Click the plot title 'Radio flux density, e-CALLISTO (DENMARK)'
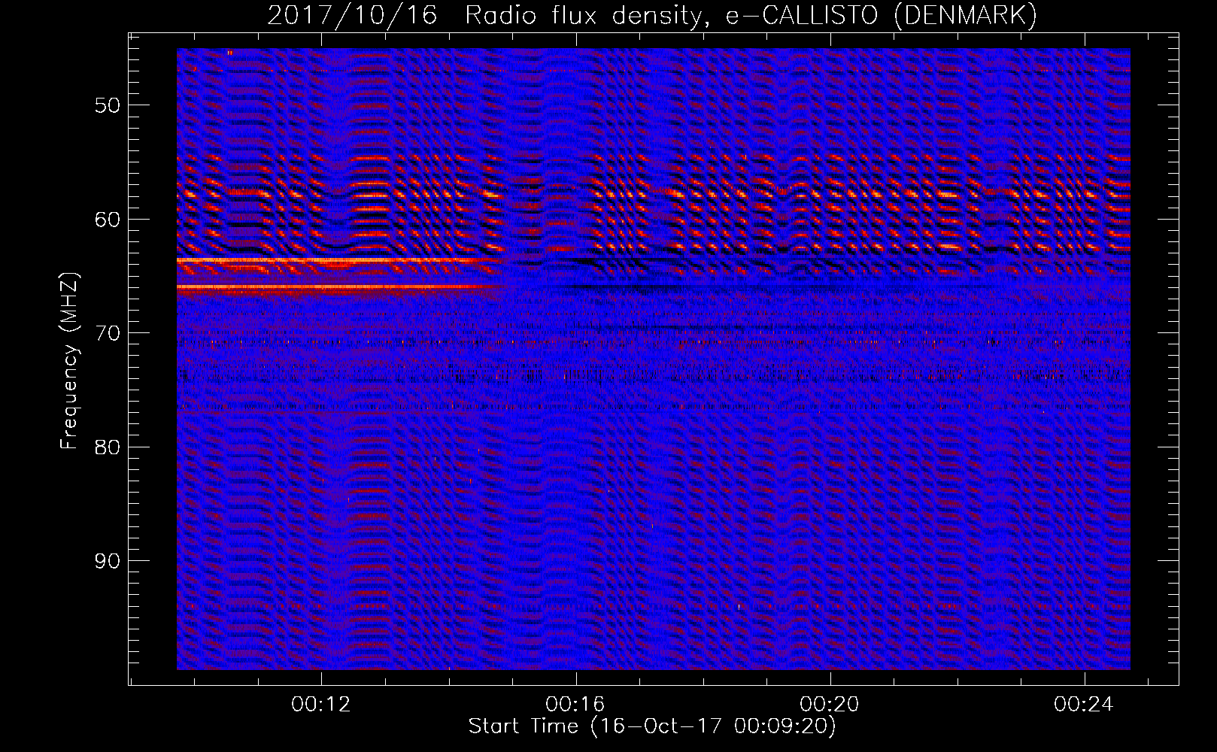 pos(751,16)
